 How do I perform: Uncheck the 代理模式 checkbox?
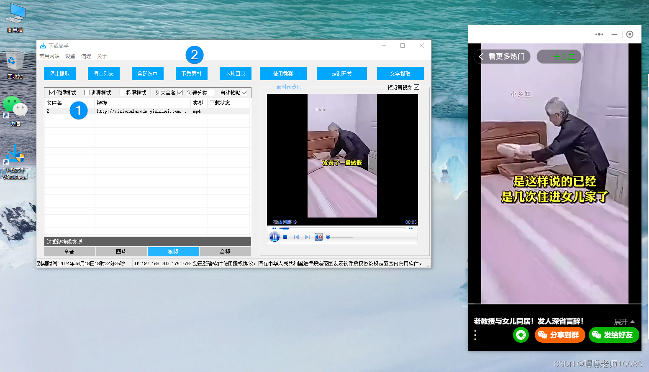(52, 93)
